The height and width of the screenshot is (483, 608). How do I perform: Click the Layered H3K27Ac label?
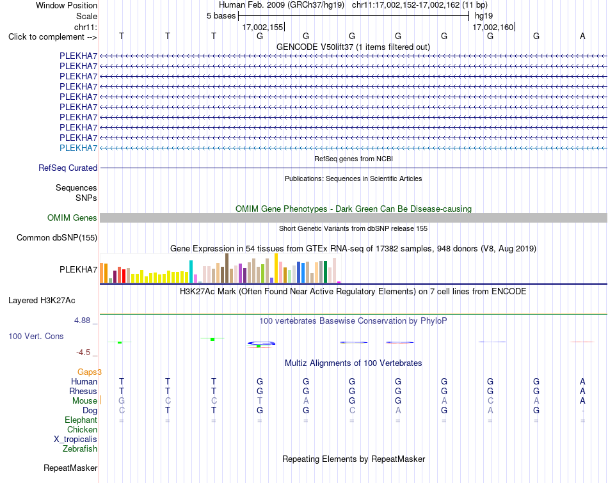(42, 301)
